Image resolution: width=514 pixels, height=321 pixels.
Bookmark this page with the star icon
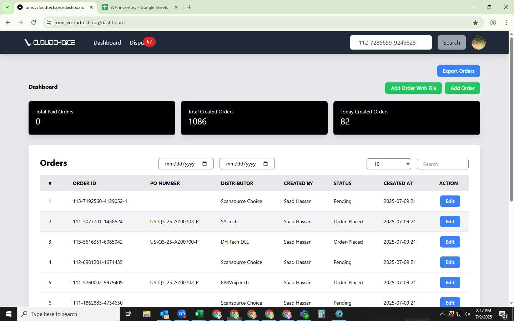tap(475, 22)
